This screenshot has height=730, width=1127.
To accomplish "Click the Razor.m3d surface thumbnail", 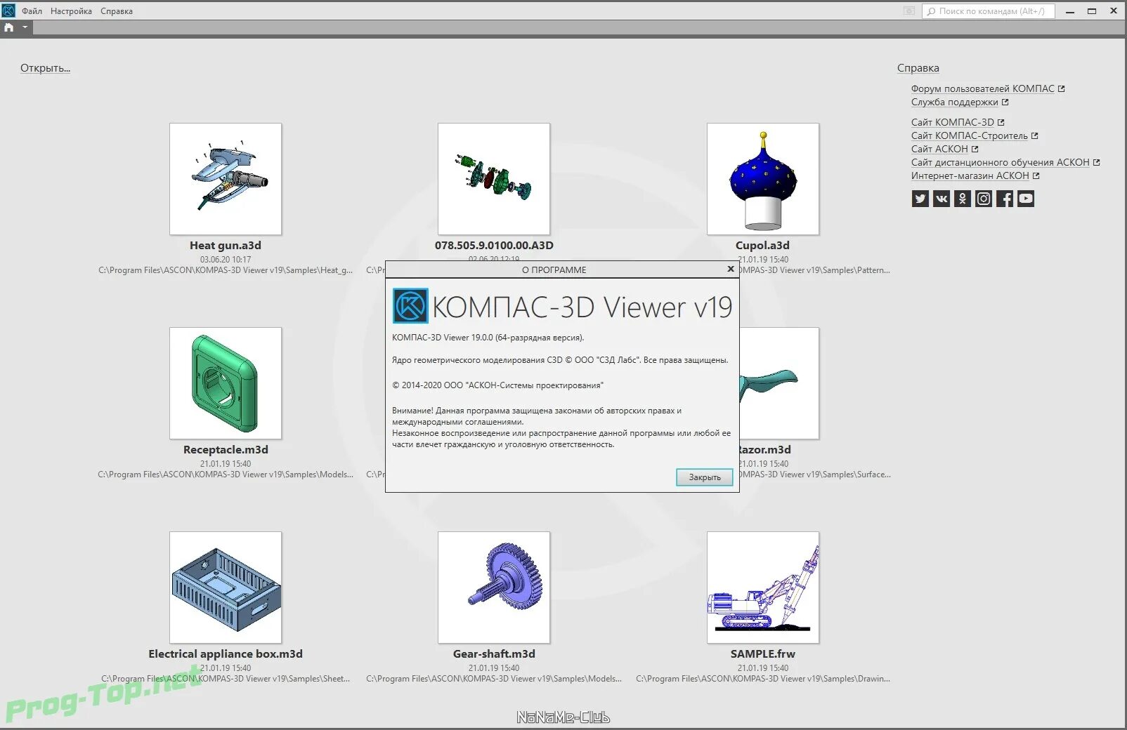I will click(x=779, y=383).
